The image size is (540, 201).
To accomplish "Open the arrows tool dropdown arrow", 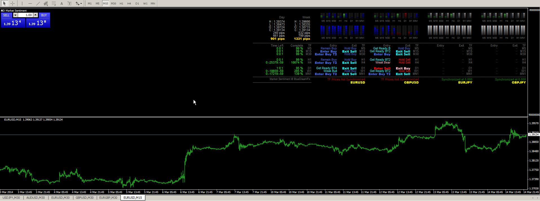I will (81, 3).
